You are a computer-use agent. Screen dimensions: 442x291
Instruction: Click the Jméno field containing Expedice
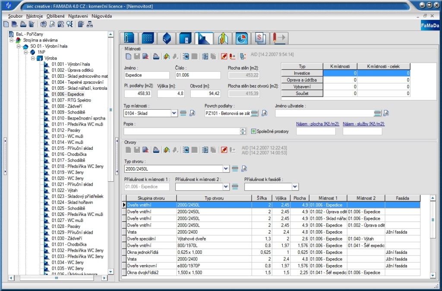click(x=147, y=75)
